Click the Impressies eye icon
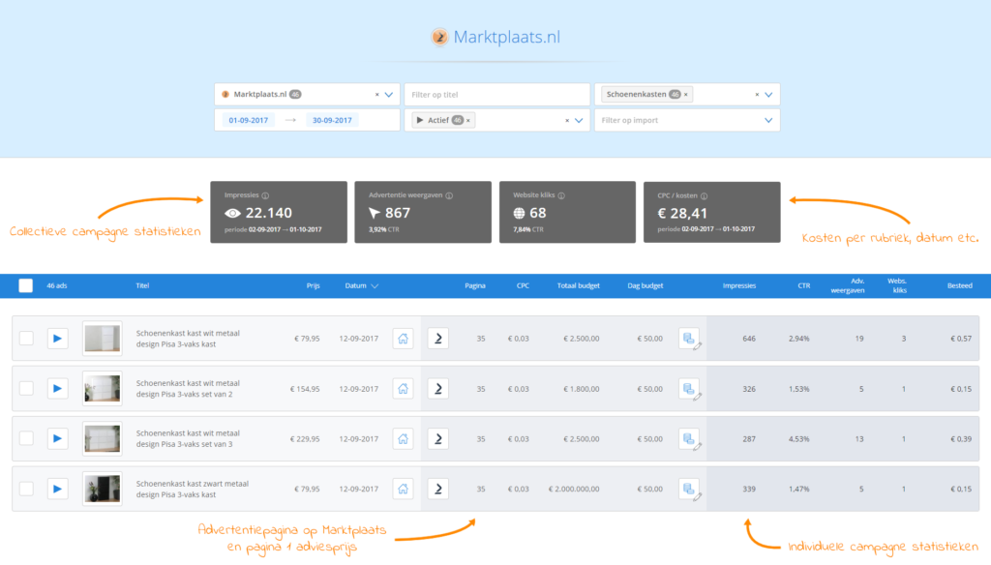 point(232,214)
